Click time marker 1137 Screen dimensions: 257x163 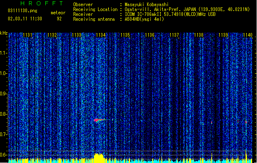pyautogui.click(x=174, y=35)
